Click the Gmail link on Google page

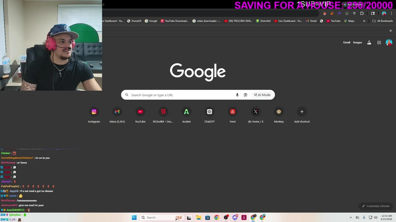coord(346,43)
